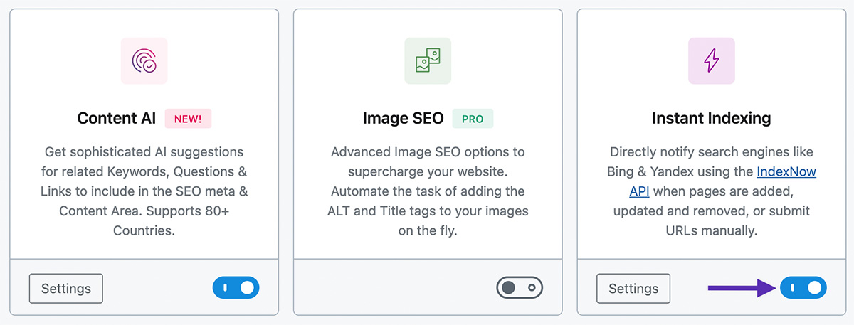Click the Image SEO pictures icon
Viewport: 854px width, 325px height.
(428, 61)
